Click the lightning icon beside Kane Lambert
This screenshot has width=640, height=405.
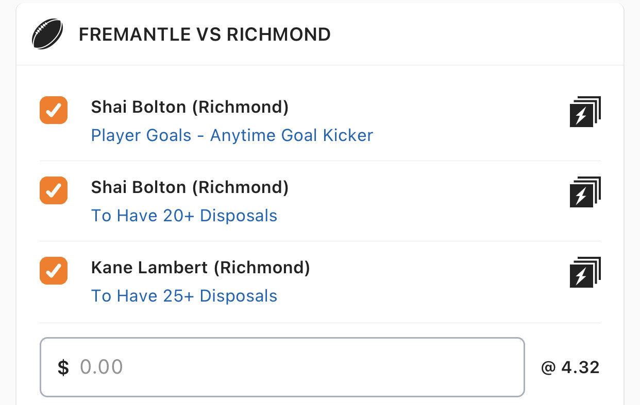coord(585,272)
